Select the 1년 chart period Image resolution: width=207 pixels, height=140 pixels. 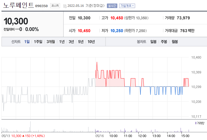pyautogui.click(x=62, y=42)
